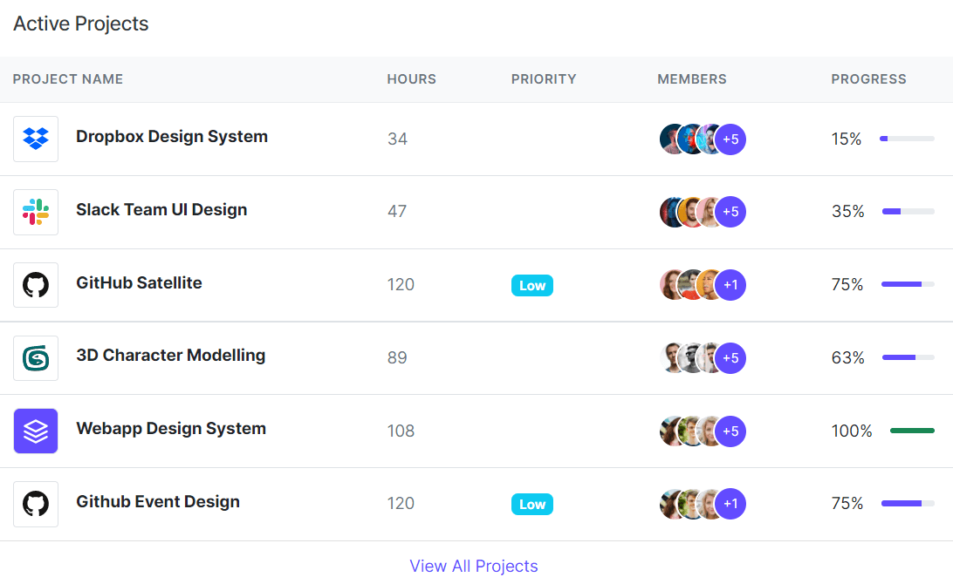Click the Slack Team UI Design project title
This screenshot has width=953, height=584.
coord(161,209)
